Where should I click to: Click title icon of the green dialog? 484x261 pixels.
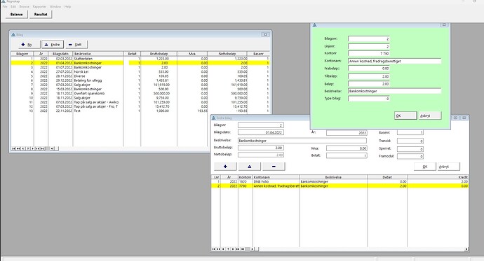pyautogui.click(x=314, y=25)
